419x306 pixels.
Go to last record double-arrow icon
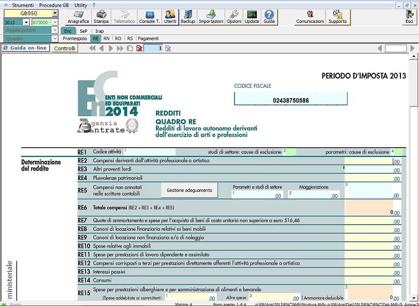coord(120,49)
